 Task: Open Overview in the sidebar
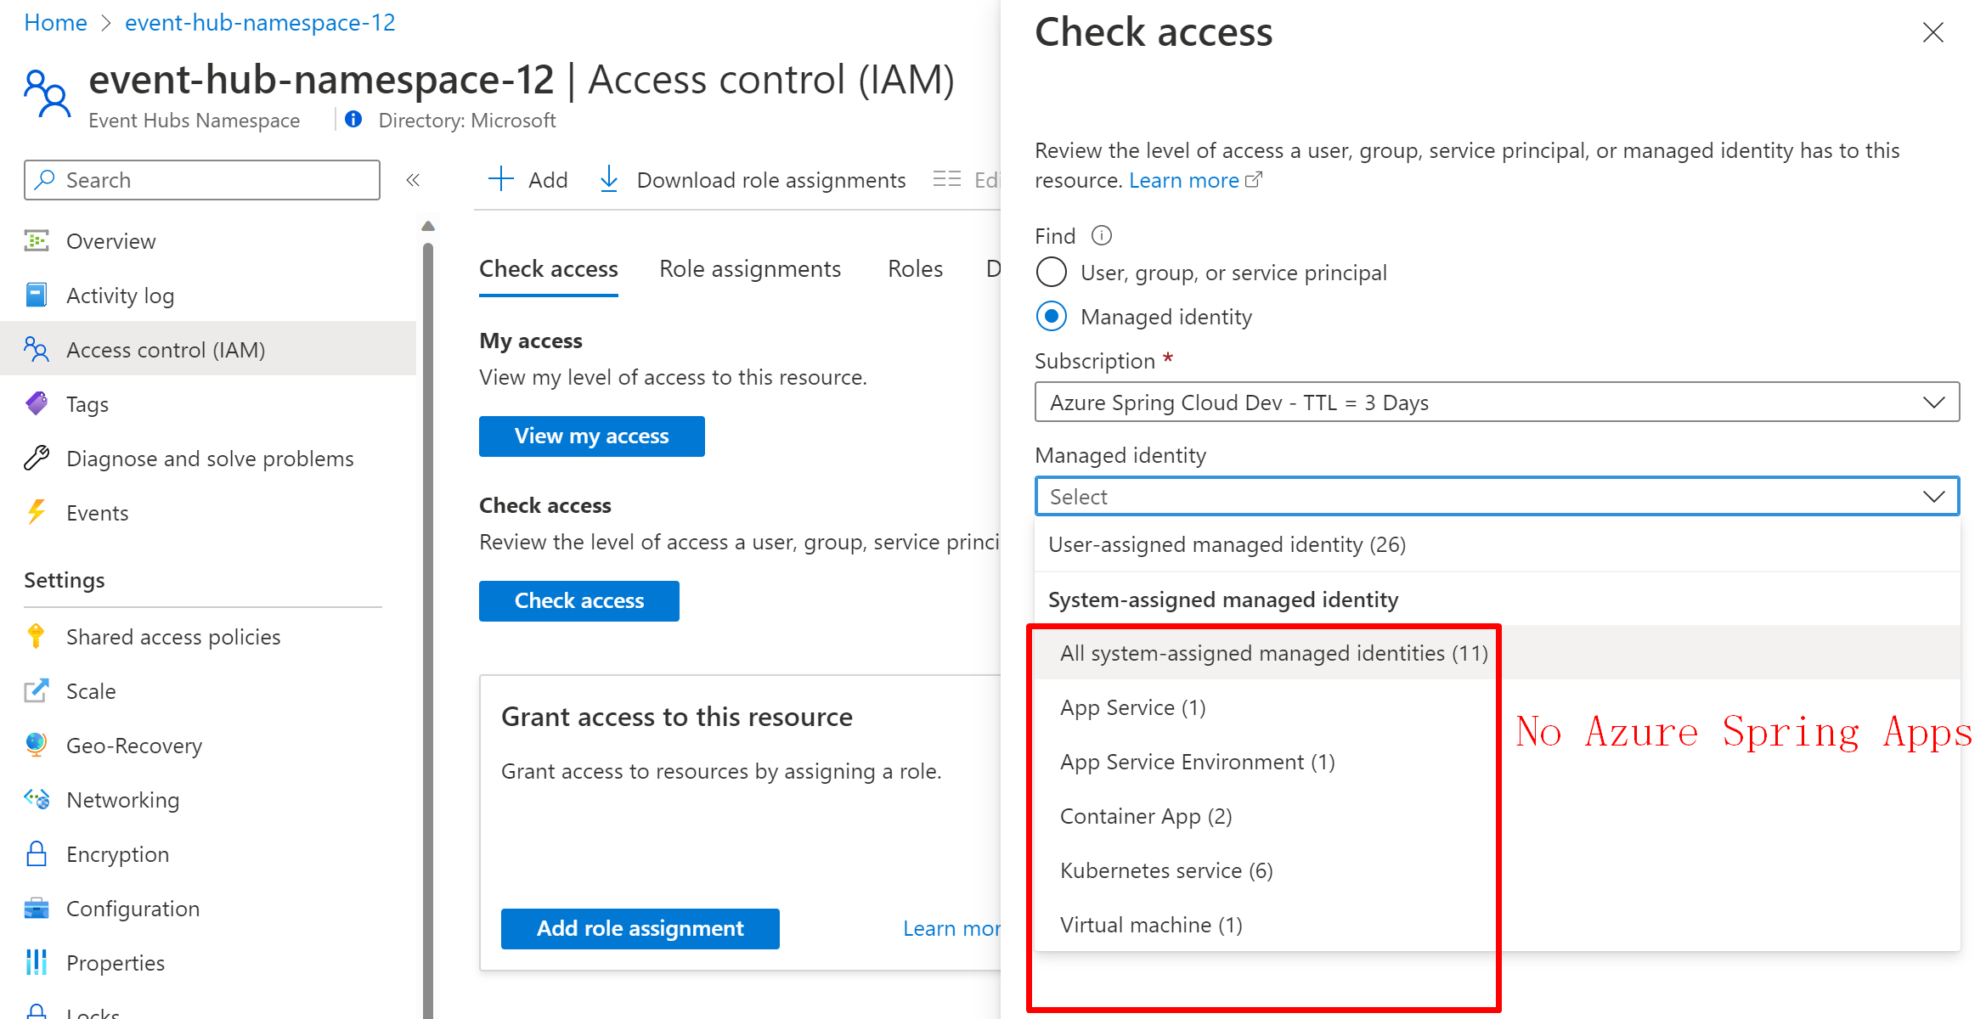208,241
